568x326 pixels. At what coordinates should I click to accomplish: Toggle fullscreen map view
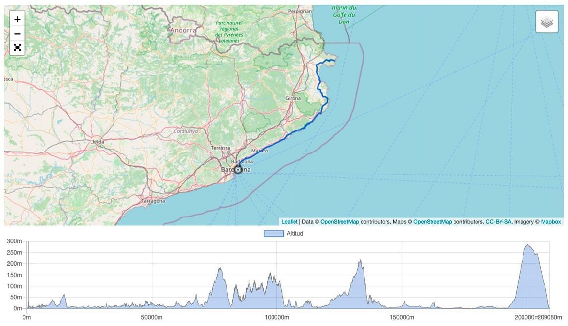(17, 47)
